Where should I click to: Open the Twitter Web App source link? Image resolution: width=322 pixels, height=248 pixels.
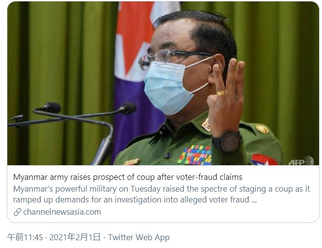point(139,237)
